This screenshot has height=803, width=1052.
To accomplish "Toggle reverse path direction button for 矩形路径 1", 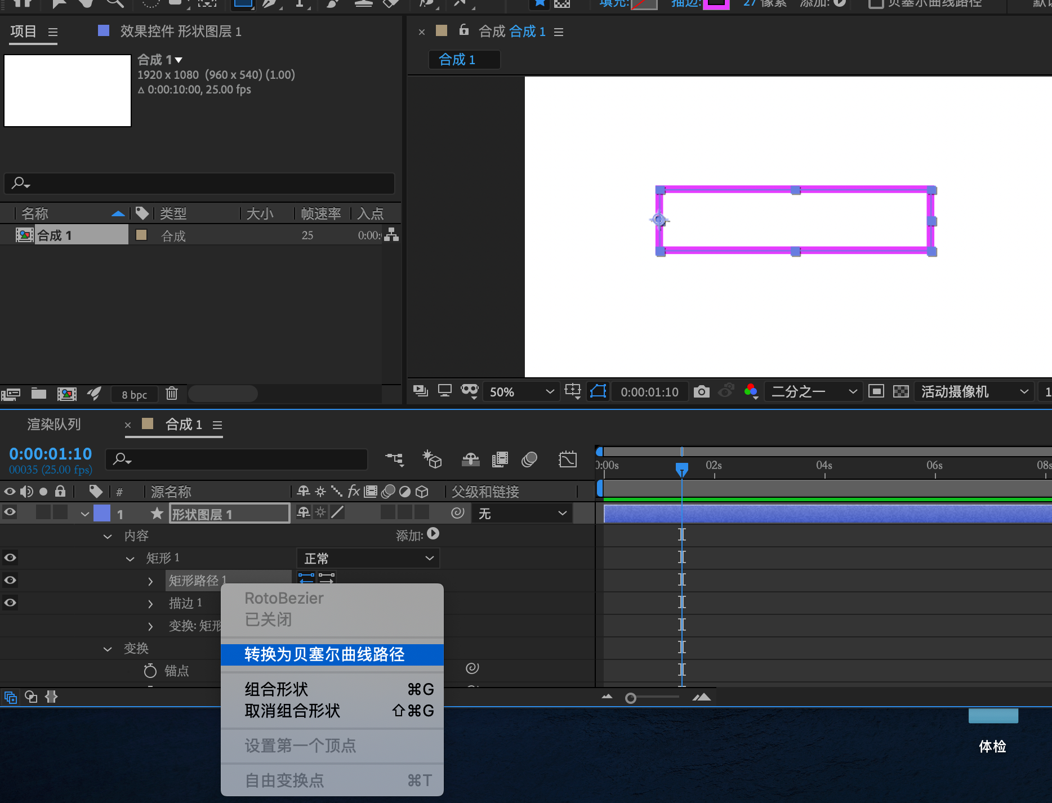I will (327, 578).
